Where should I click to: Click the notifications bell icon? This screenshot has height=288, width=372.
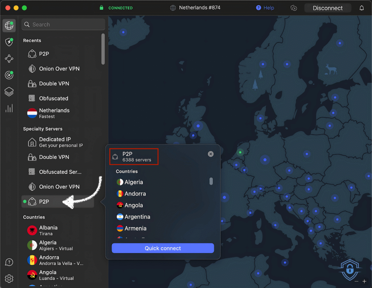361,8
